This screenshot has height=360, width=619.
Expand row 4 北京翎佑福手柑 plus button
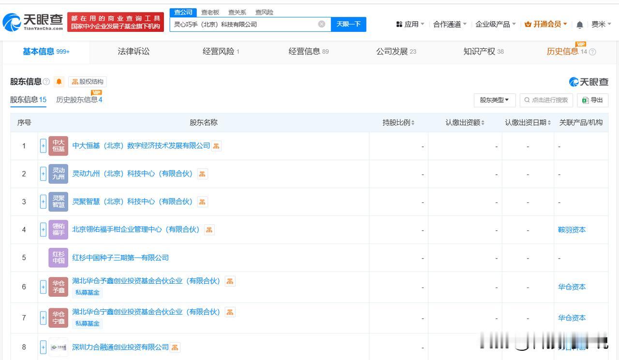pos(43,230)
